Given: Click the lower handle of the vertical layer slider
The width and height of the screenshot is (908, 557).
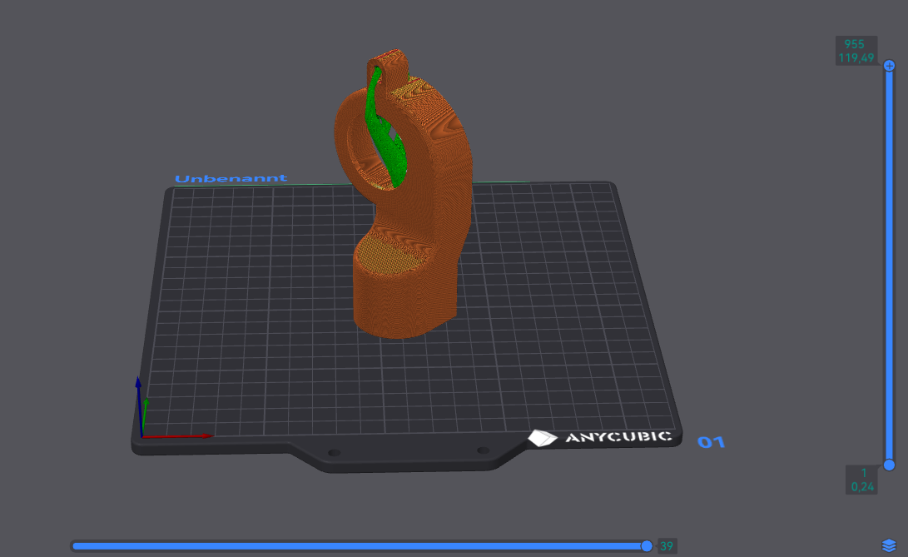Looking at the screenshot, I should tap(890, 465).
